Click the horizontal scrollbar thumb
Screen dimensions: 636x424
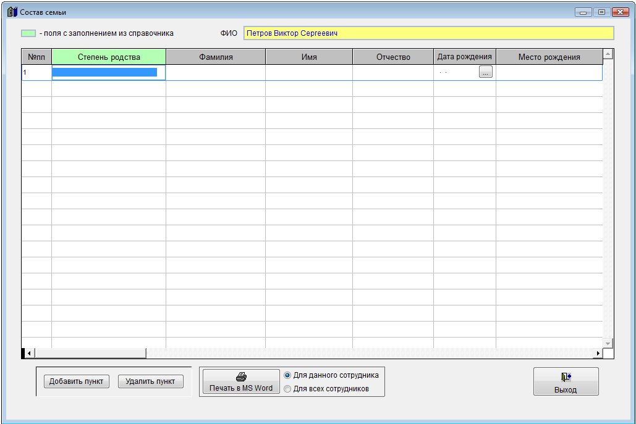[90, 353]
